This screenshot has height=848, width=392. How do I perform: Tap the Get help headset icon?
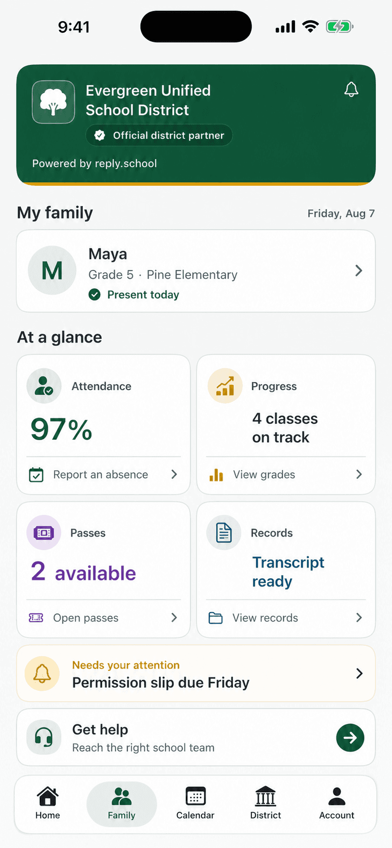point(44,738)
